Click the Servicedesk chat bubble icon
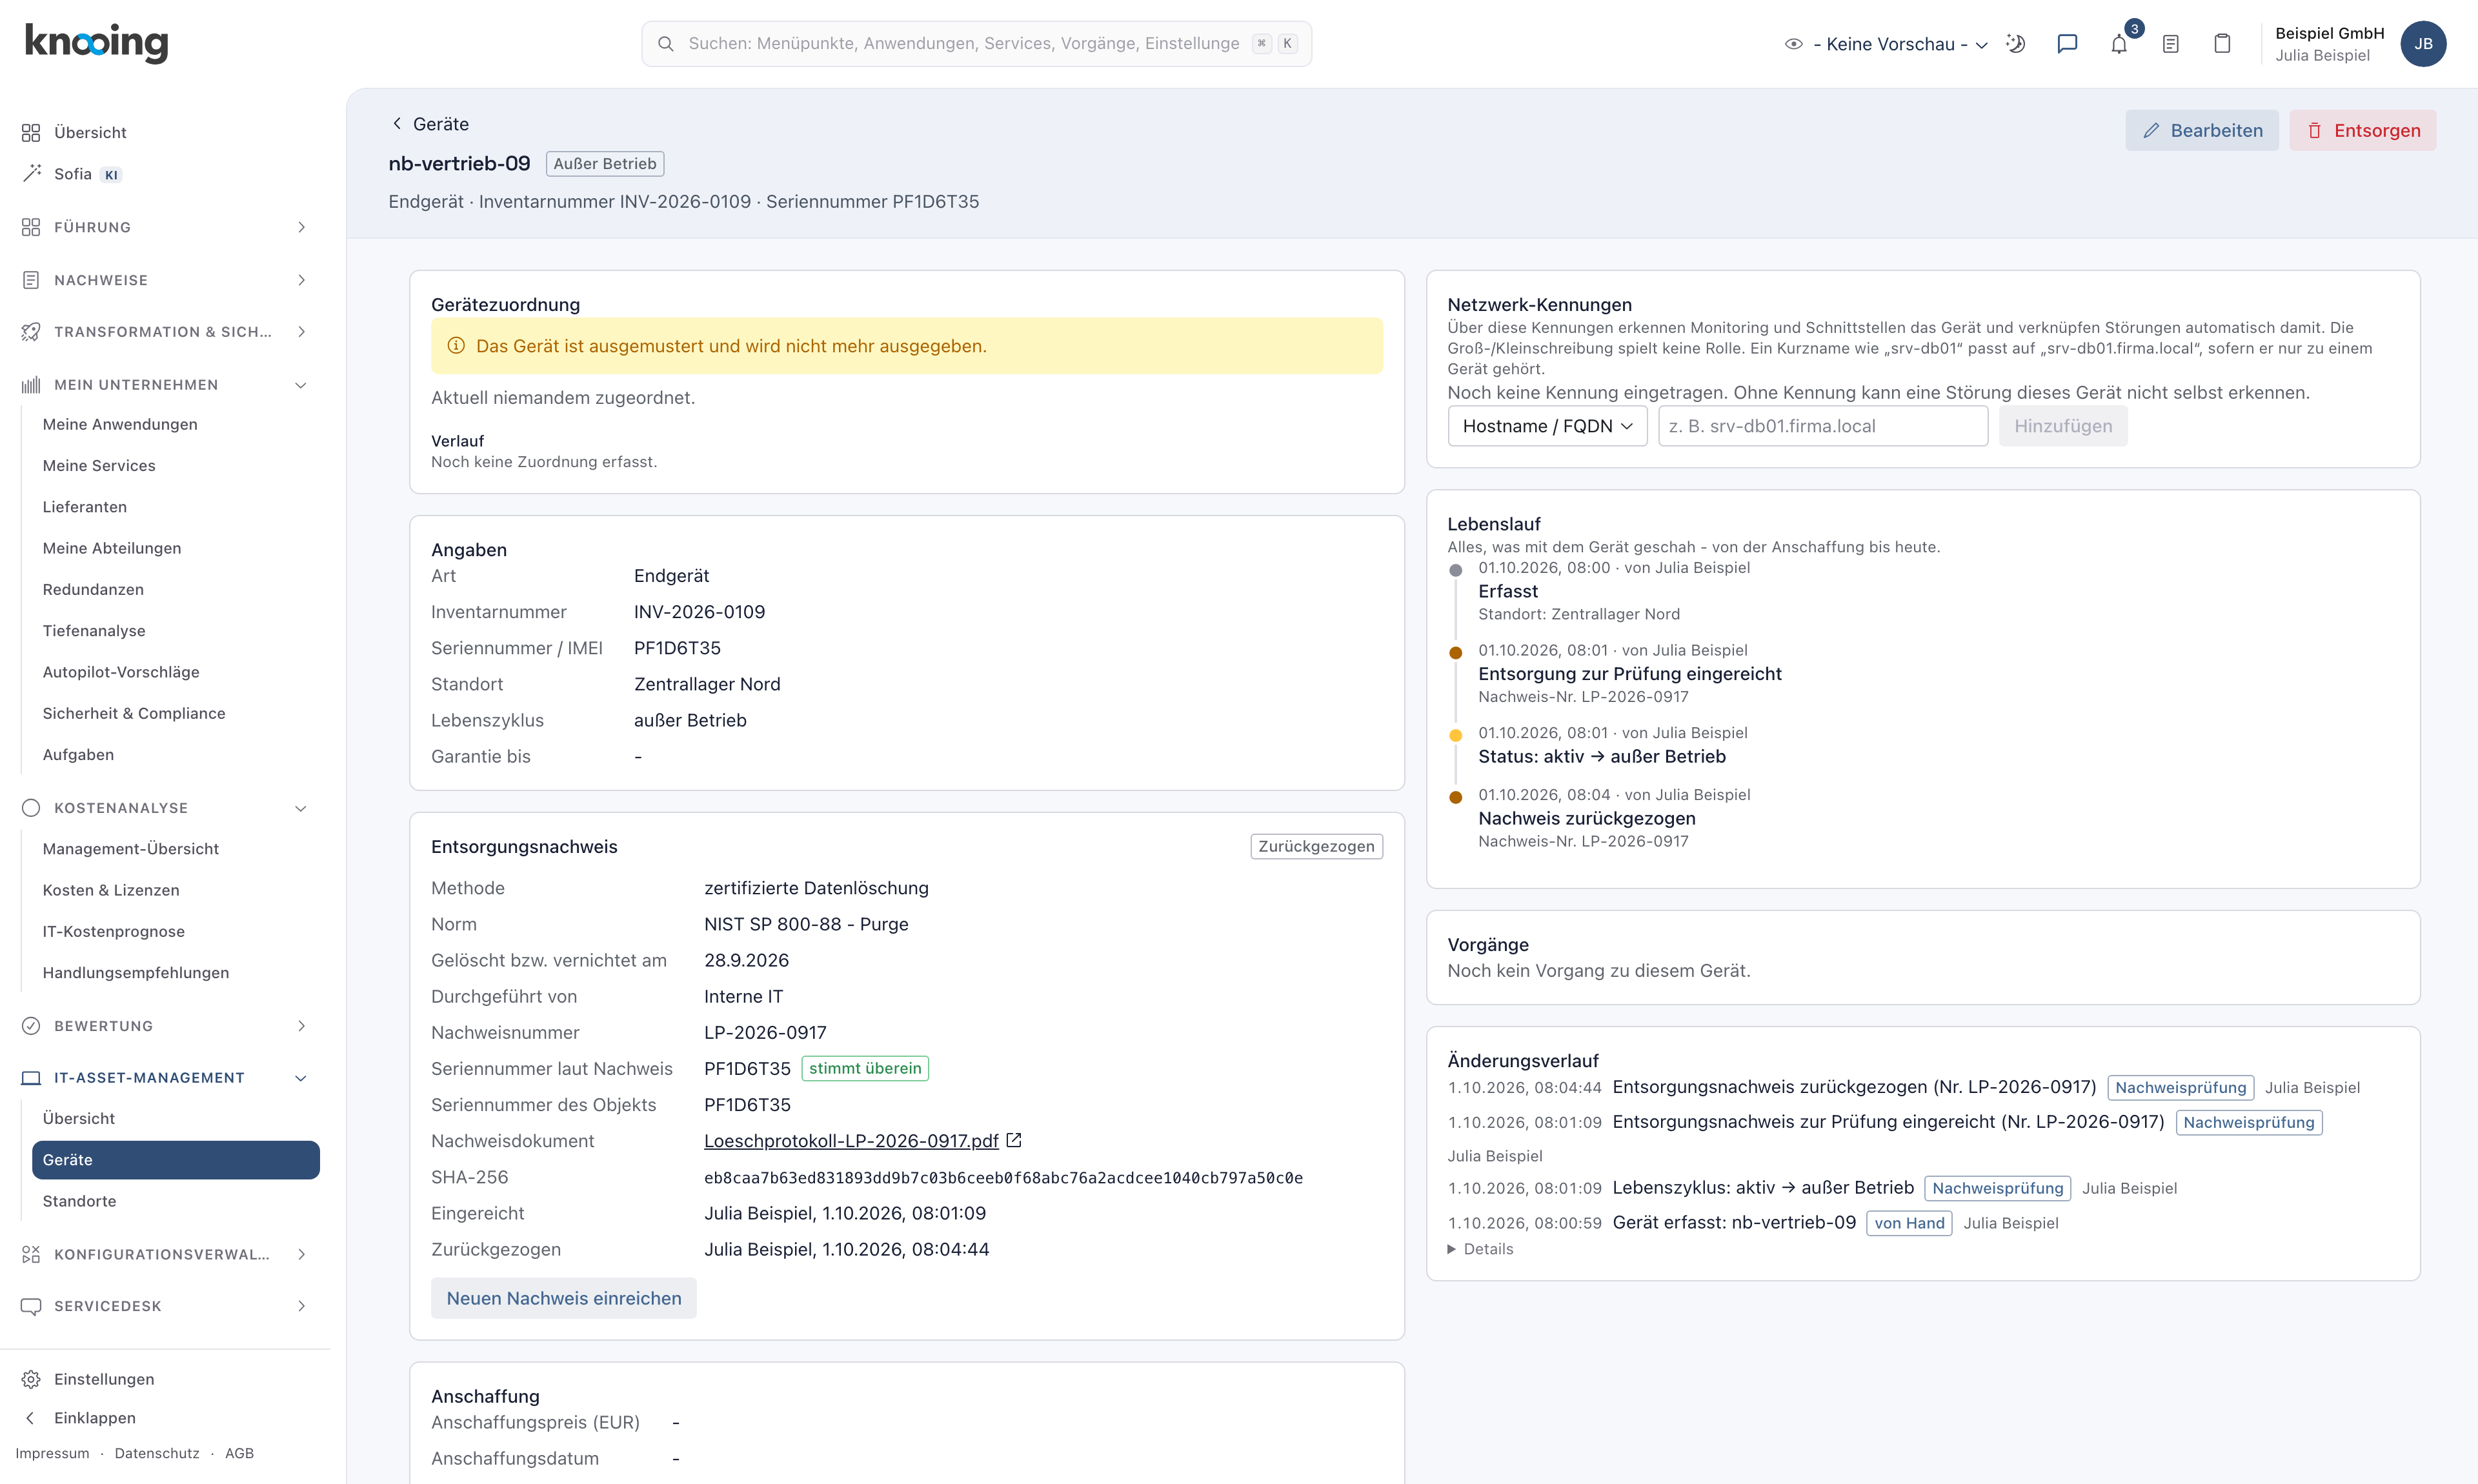This screenshot has height=1484, width=2478. coord(31,1306)
